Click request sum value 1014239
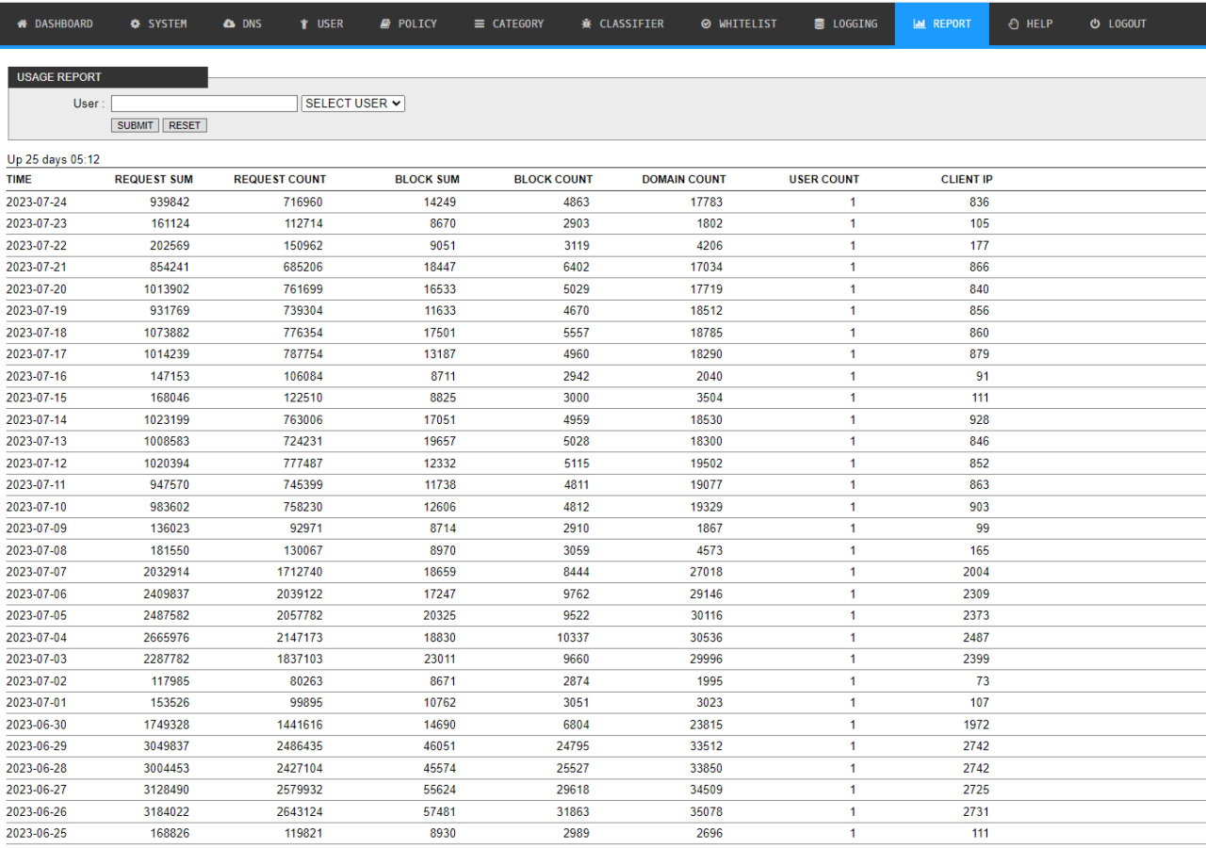This screenshot has height=848, width=1206. click(166, 354)
